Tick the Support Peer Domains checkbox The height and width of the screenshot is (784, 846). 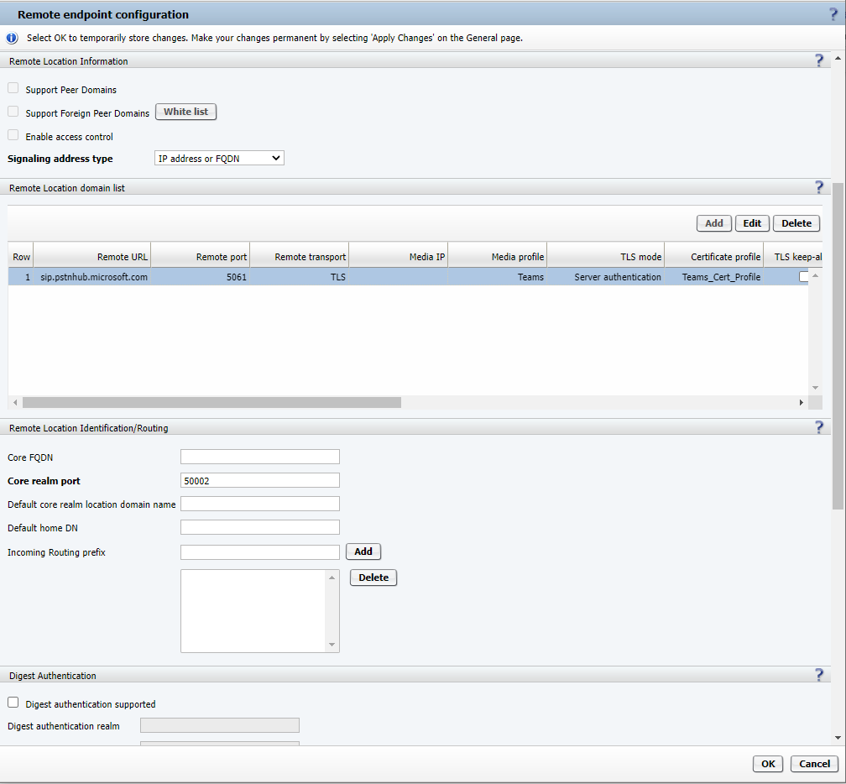click(13, 88)
